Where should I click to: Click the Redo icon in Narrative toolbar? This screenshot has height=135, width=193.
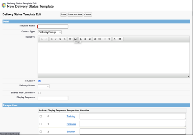click(x=46, y=39)
